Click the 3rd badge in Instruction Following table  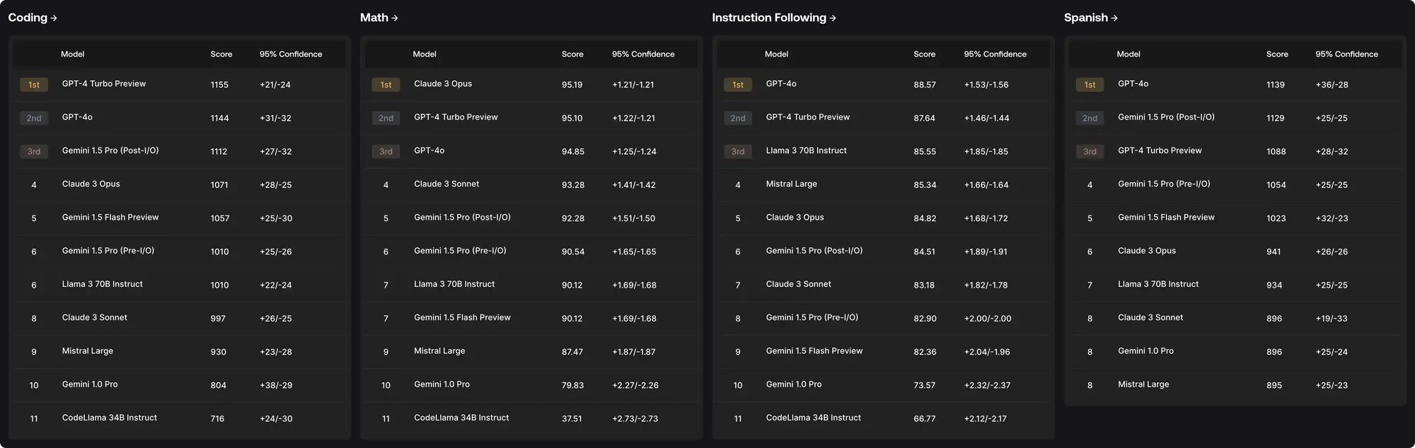click(738, 151)
